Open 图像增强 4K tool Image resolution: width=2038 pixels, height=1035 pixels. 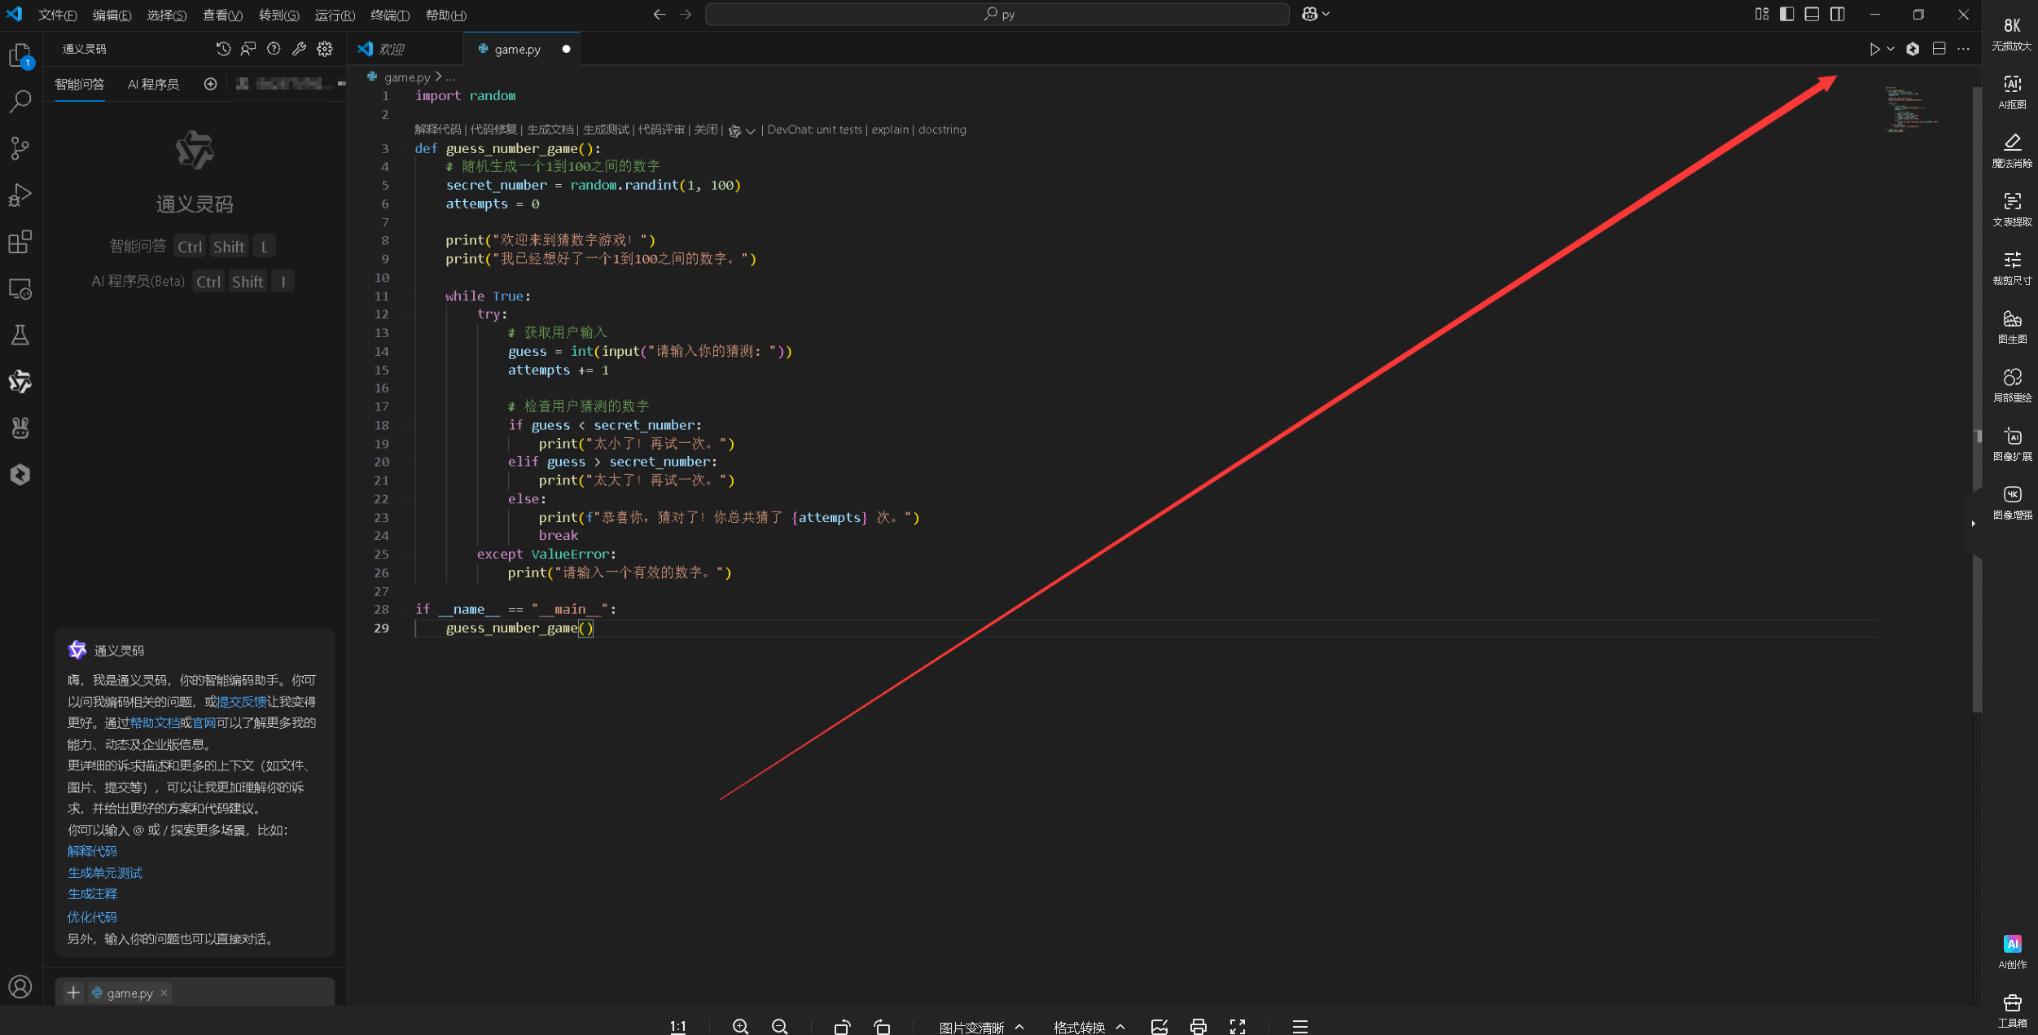[x=2012, y=502]
